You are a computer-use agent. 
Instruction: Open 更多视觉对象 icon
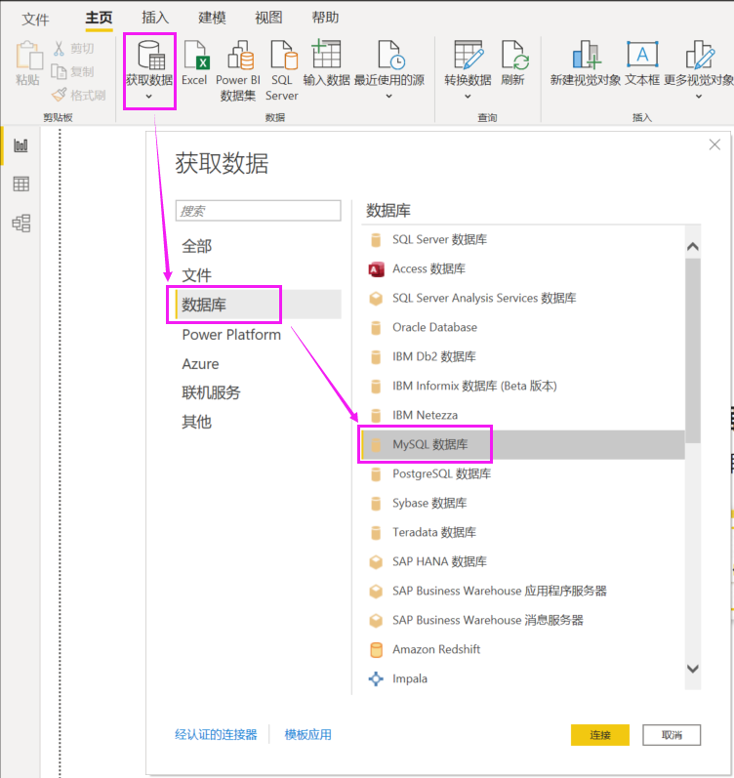[x=700, y=55]
